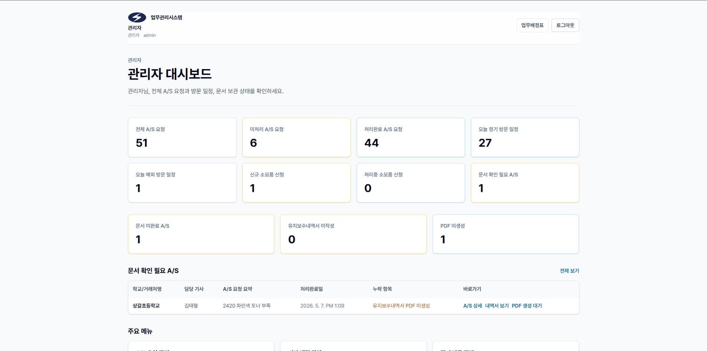Screen dimensions: 707x351
Task: Click the summary 2420 파란색 토너 부족
Action: pyautogui.click(x=247, y=306)
